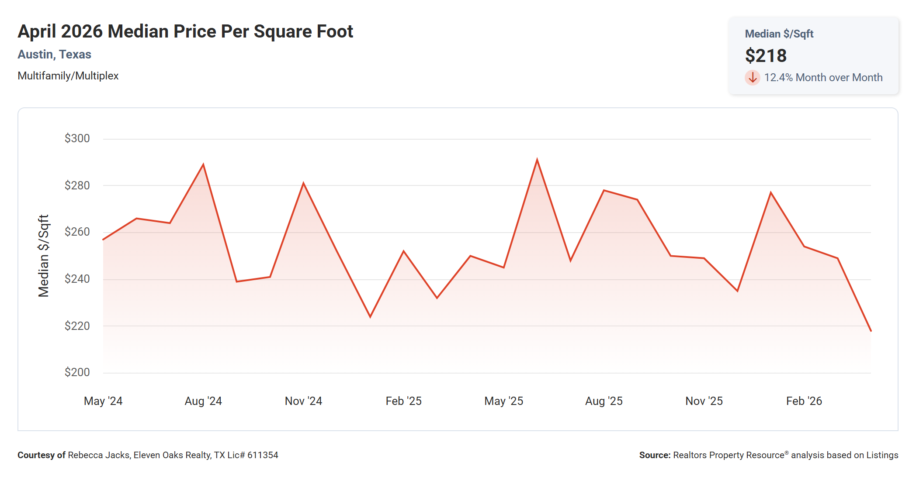Click the '$300' y-axis label
Screen dimensions: 916x480
77,138
